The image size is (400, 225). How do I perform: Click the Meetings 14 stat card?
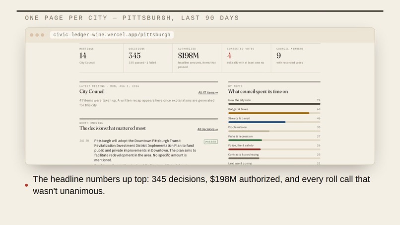[x=101, y=58]
